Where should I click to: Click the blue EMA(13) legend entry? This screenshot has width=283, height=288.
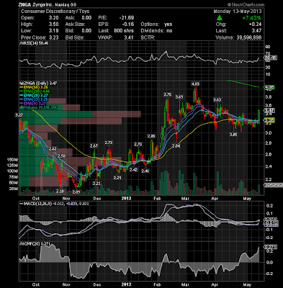34,99
